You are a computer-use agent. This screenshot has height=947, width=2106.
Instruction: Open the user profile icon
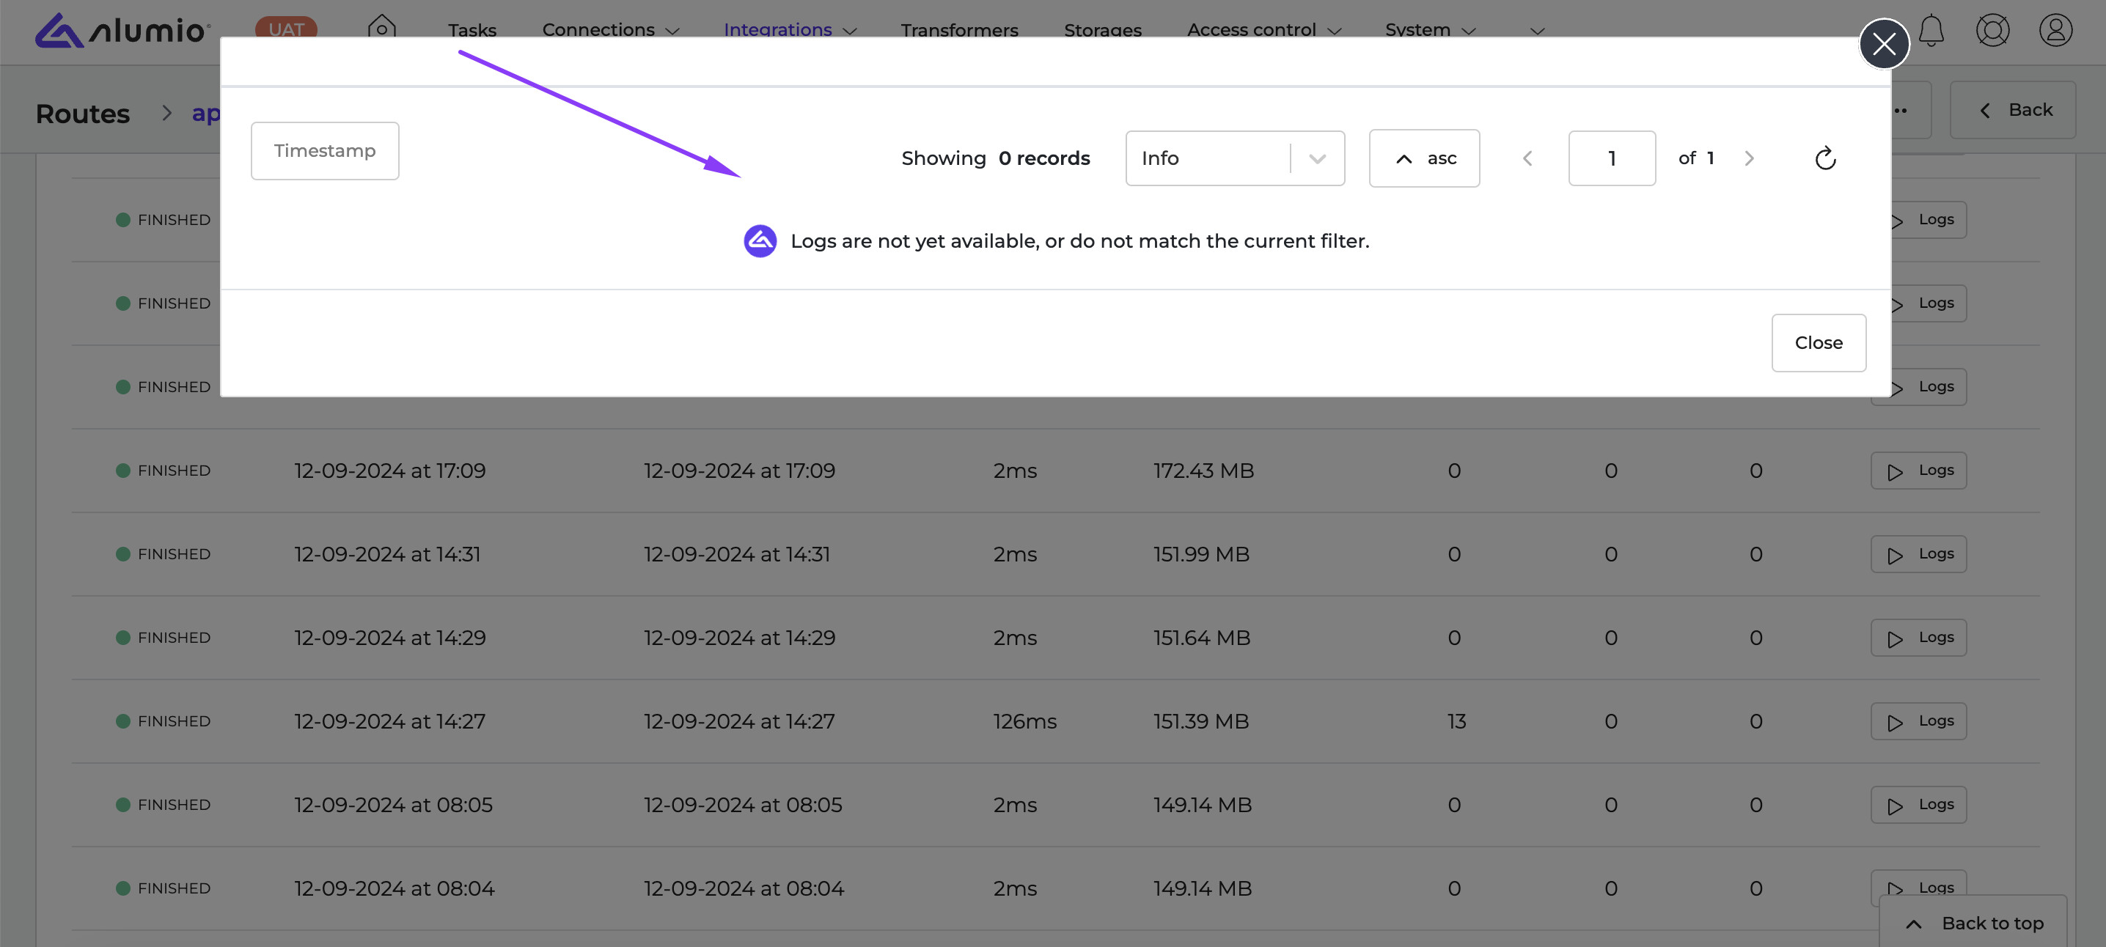pyautogui.click(x=2055, y=31)
